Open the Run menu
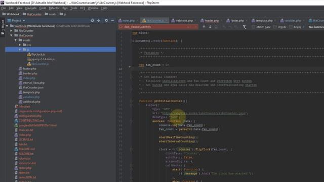This screenshot has width=324, height=182. pos(65,8)
